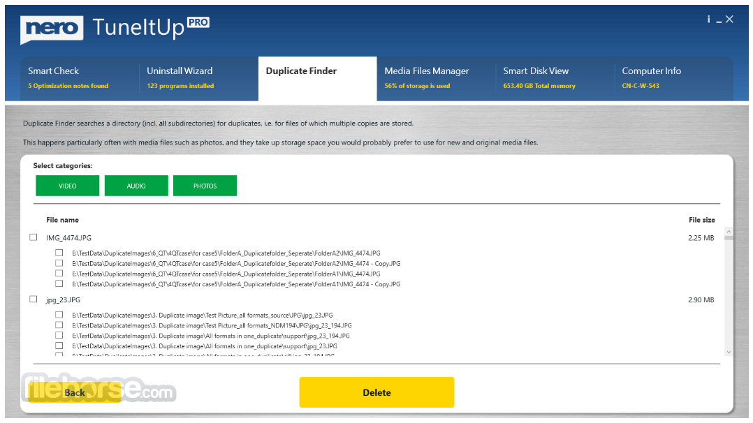Viewport: 753px width, 423px height.
Task: Toggle the PHOTOS category button
Action: click(205, 186)
